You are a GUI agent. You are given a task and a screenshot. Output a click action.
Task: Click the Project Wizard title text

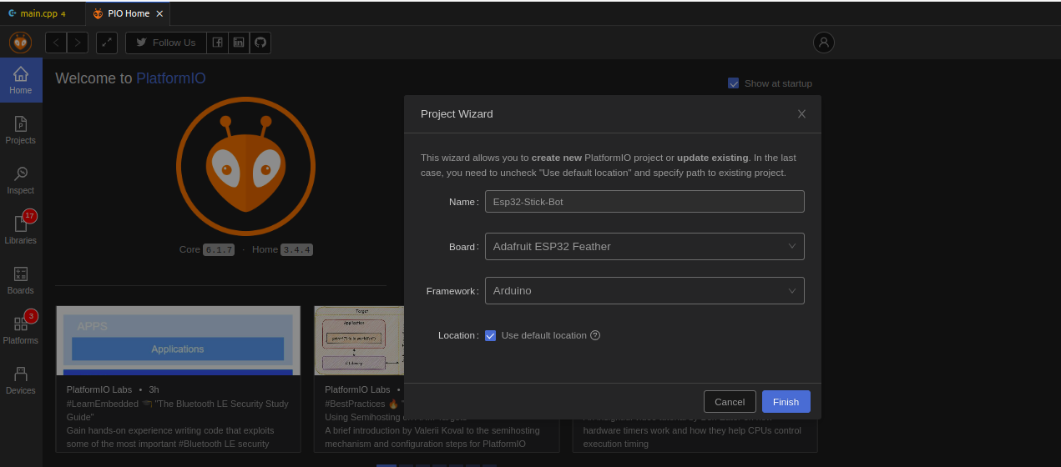(457, 114)
